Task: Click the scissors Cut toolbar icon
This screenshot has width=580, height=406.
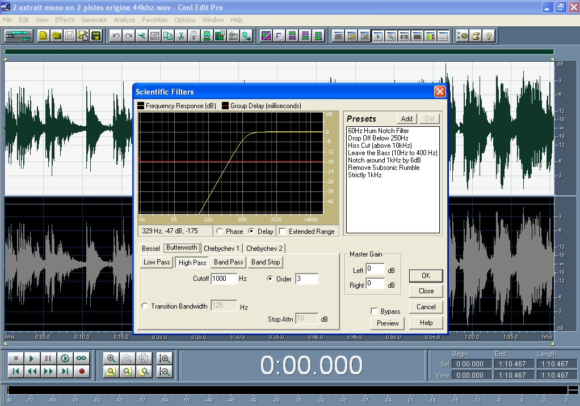Action: (181, 36)
